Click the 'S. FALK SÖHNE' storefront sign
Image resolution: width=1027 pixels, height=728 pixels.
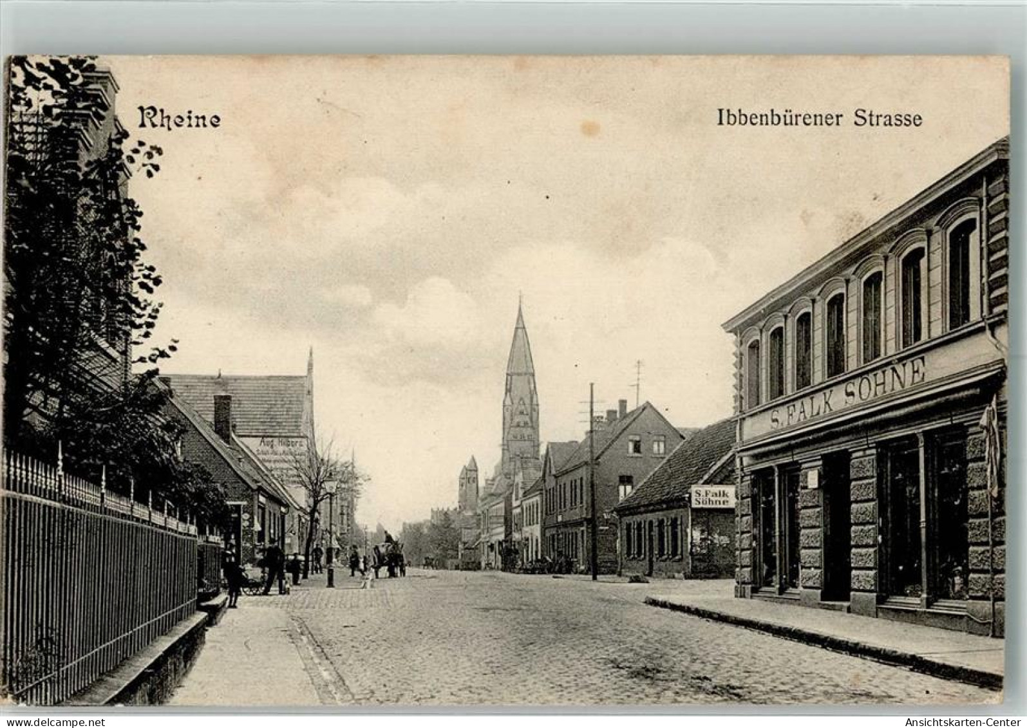(x=848, y=395)
